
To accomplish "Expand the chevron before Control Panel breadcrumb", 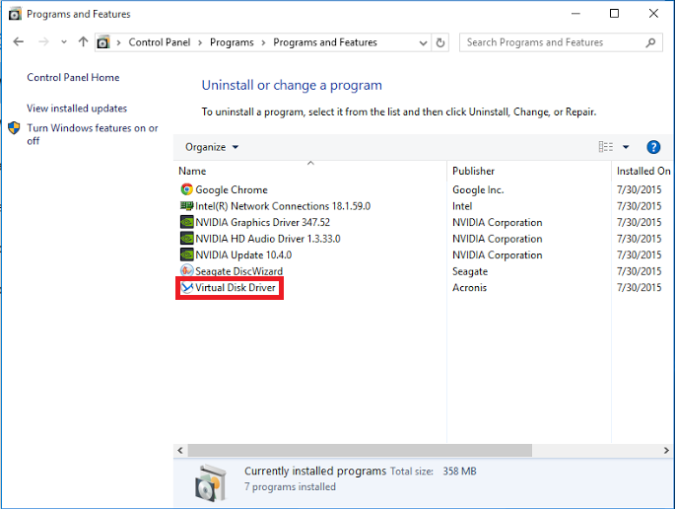I will 118,42.
